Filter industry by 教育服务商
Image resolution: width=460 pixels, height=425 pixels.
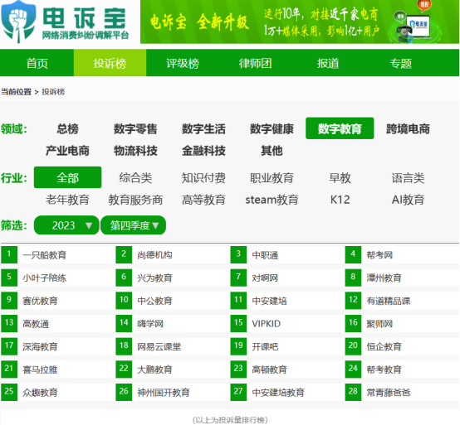(x=135, y=200)
